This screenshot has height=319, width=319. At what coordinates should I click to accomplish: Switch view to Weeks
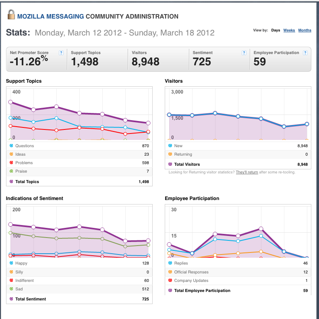(289, 30)
